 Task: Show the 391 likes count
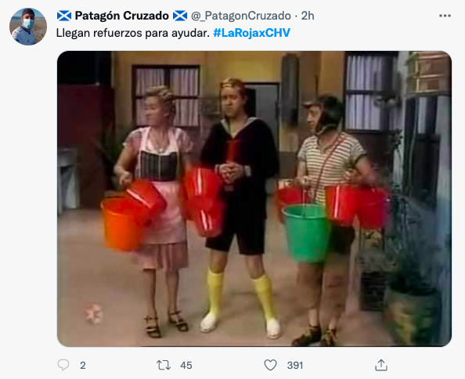click(295, 366)
